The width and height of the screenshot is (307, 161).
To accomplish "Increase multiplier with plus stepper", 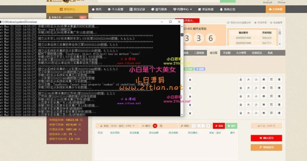I will coord(208,126).
